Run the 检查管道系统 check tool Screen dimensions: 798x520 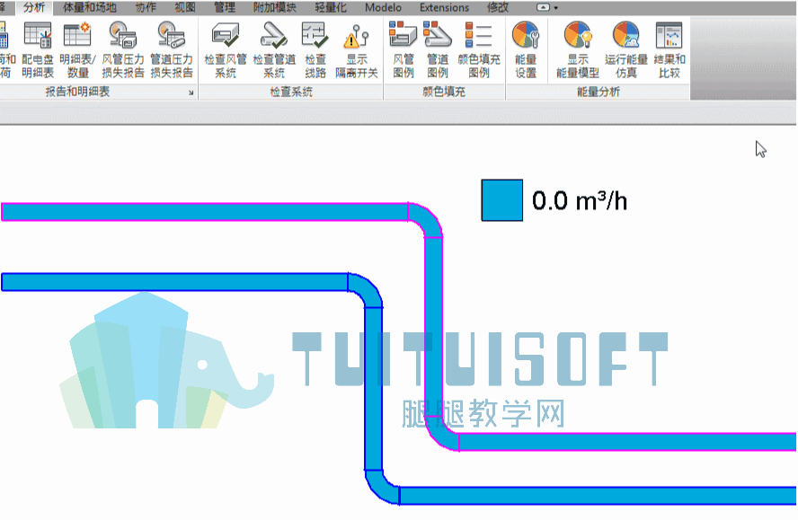point(274,50)
